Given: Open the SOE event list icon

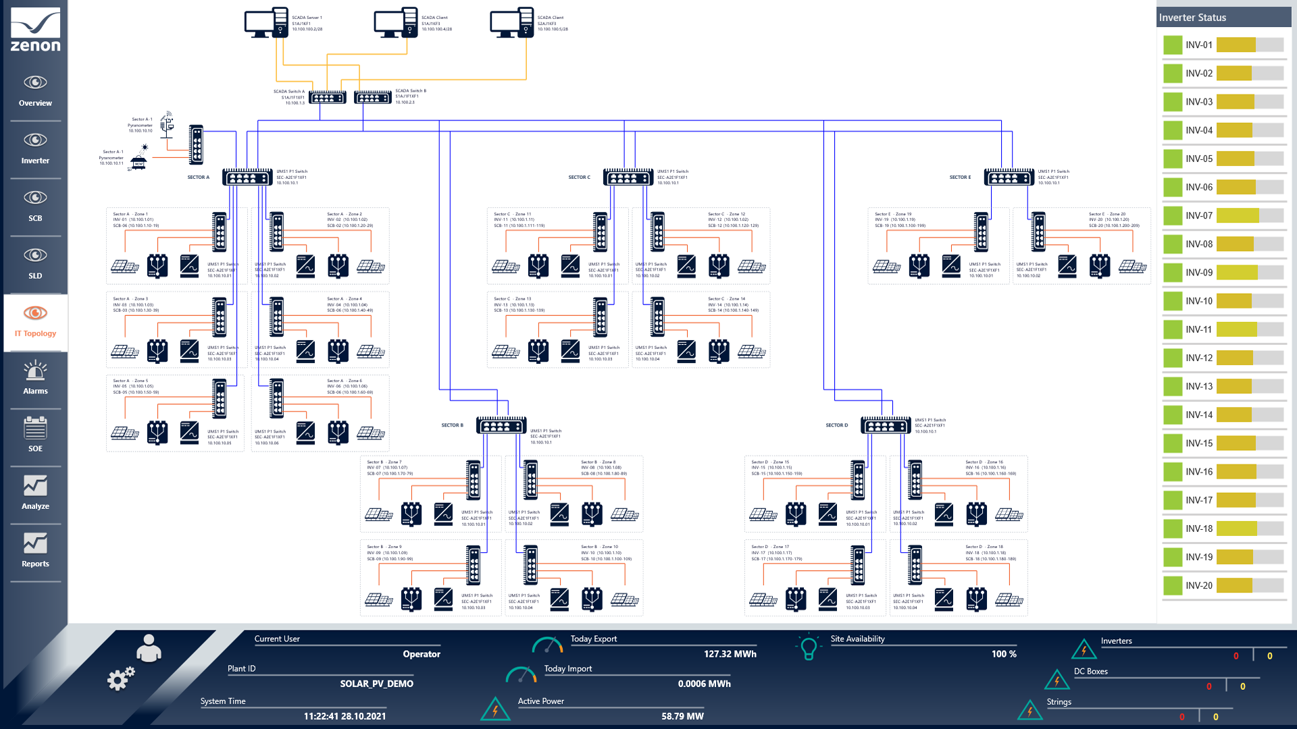Looking at the screenshot, I should click(35, 428).
